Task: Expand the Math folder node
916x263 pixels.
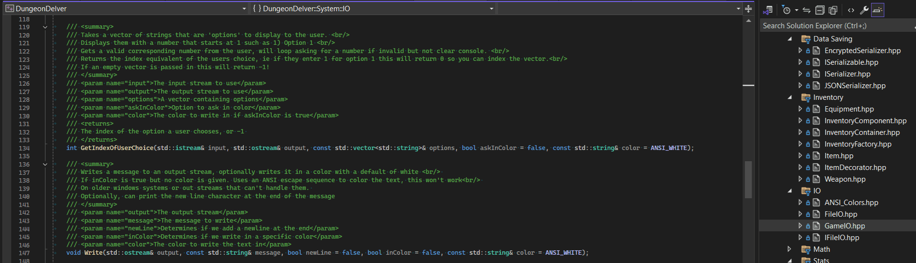Action: pos(789,249)
